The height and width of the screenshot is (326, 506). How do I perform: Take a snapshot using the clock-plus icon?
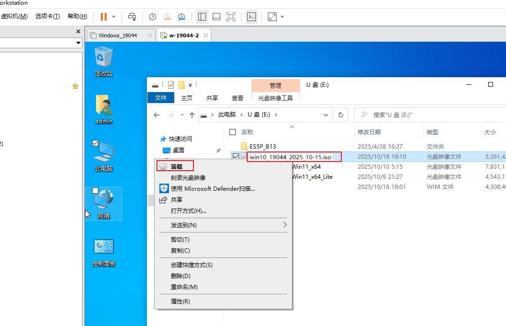point(152,17)
